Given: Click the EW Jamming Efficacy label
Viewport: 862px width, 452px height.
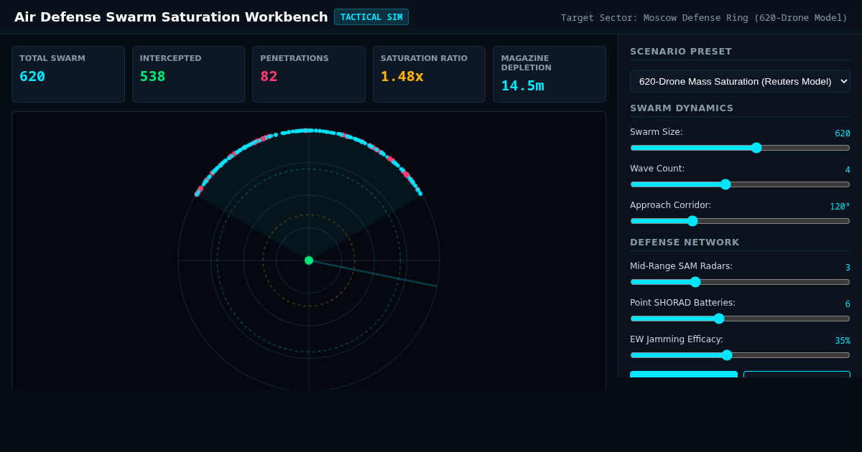Looking at the screenshot, I should pyautogui.click(x=677, y=339).
